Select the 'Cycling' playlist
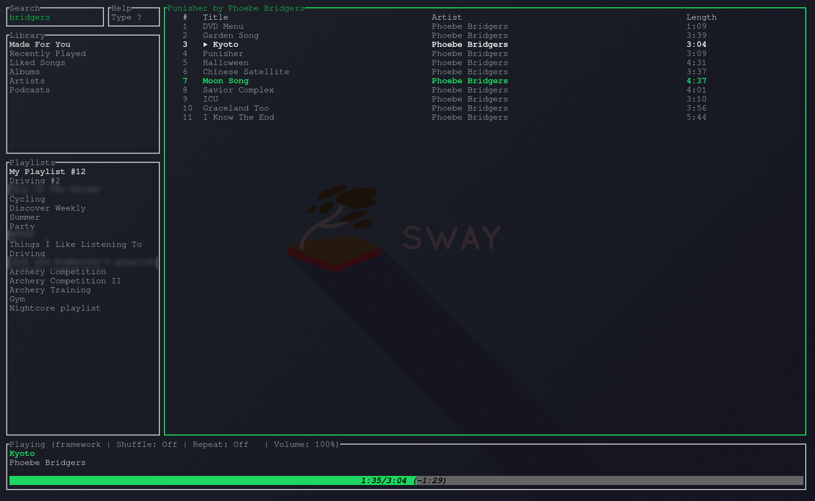The image size is (815, 501). click(27, 199)
